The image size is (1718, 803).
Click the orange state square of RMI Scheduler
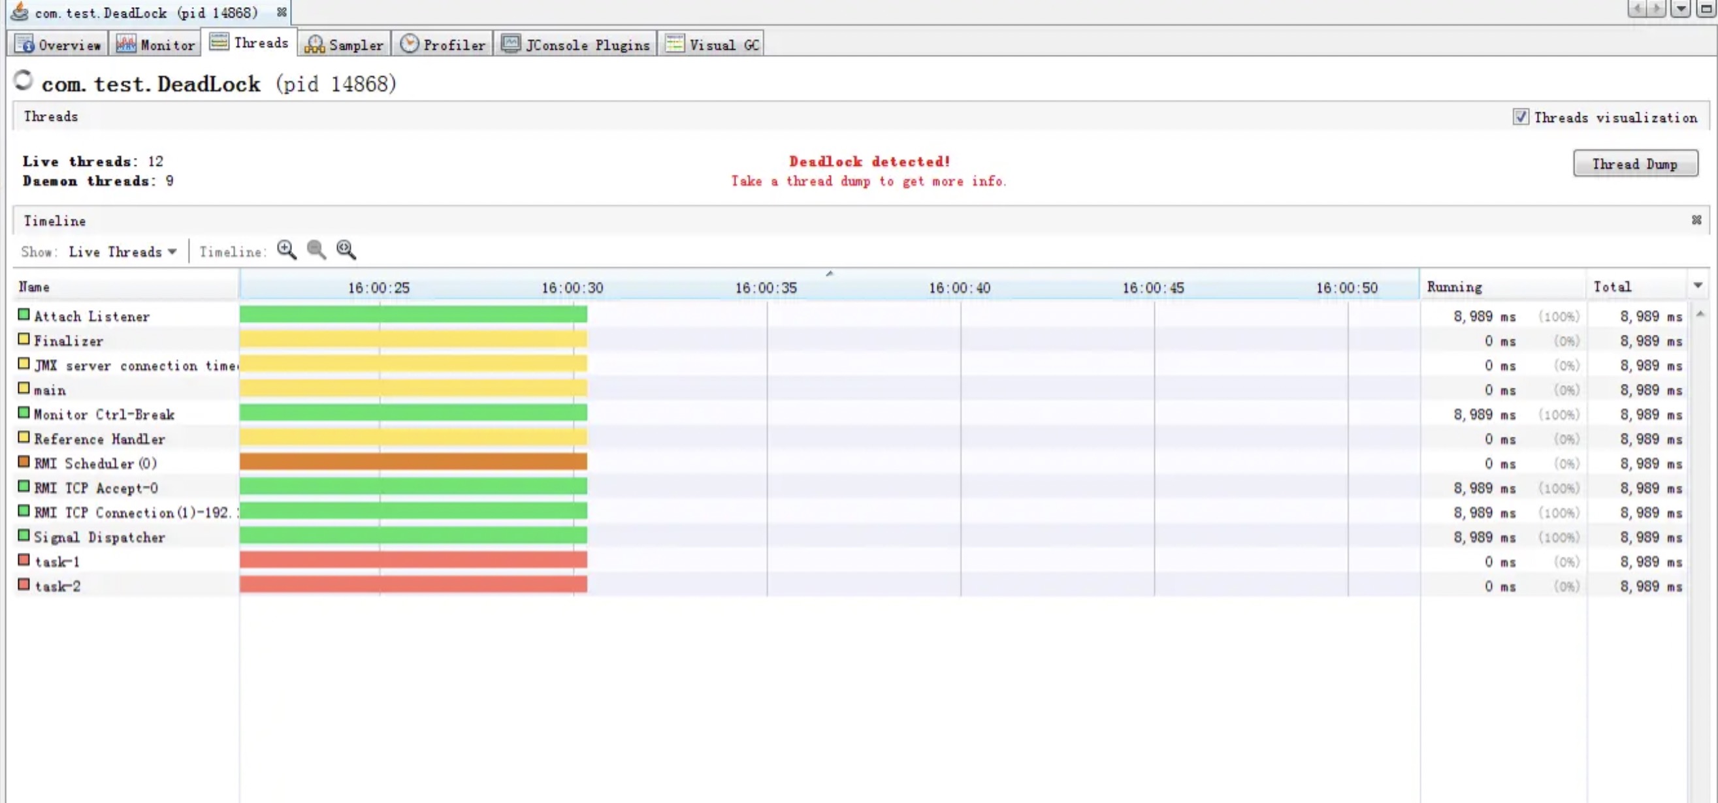[x=24, y=461]
